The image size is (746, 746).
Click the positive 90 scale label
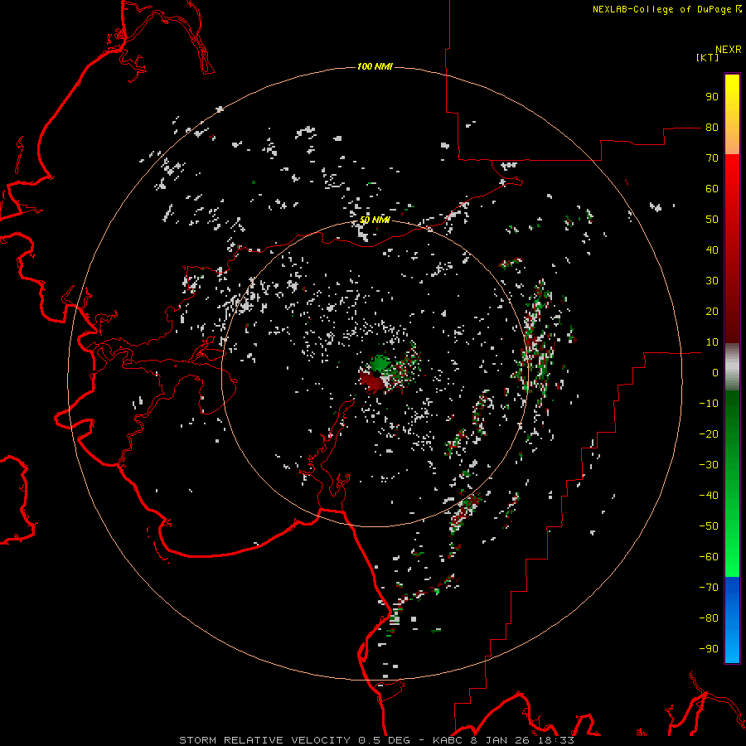click(712, 97)
